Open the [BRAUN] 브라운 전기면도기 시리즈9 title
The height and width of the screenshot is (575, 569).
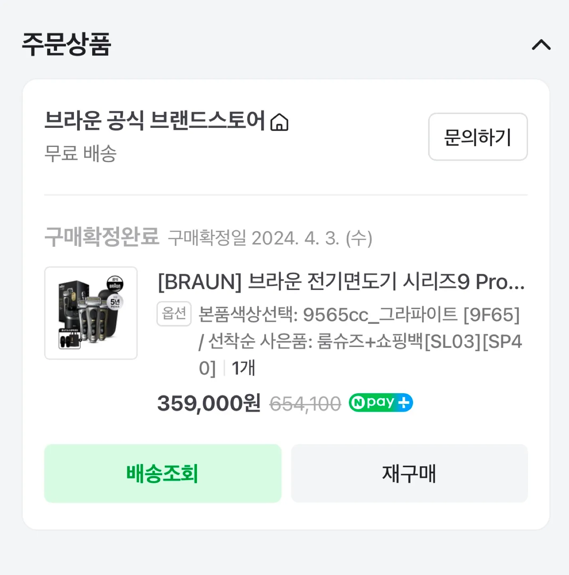(x=341, y=282)
